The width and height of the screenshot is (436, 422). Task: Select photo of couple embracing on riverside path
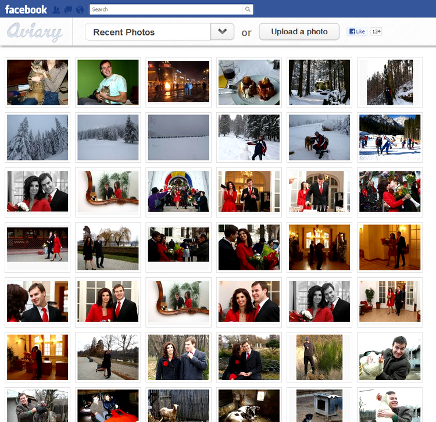108,357
